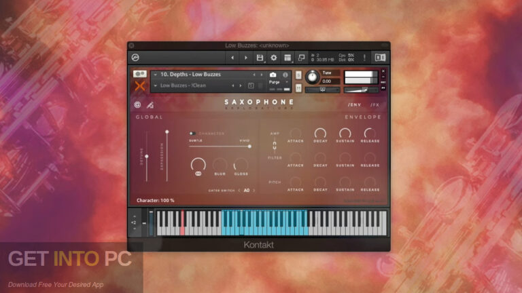Click the AUX button on instrument header edge
Screen dimensions: 522x293
point(383,82)
